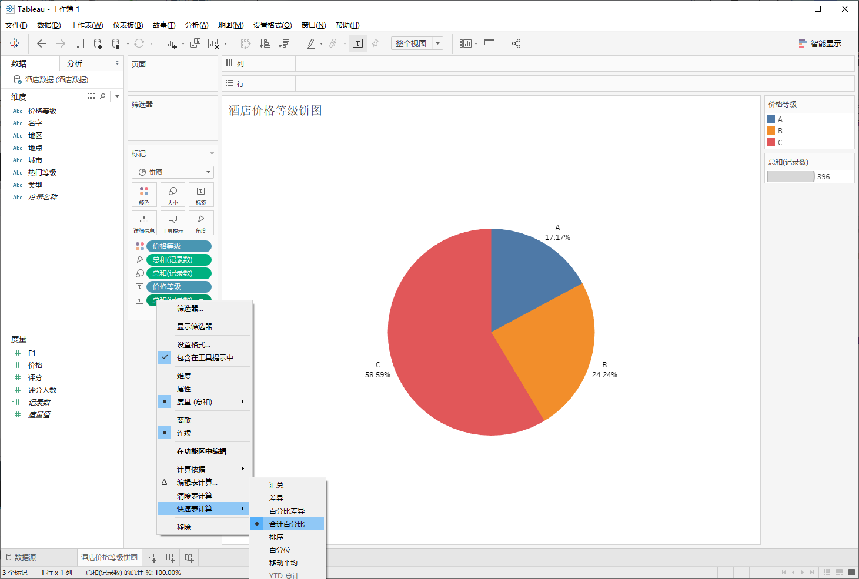This screenshot has height=579, width=859.
Task: Click '移除' in context menu
Action: click(204, 527)
